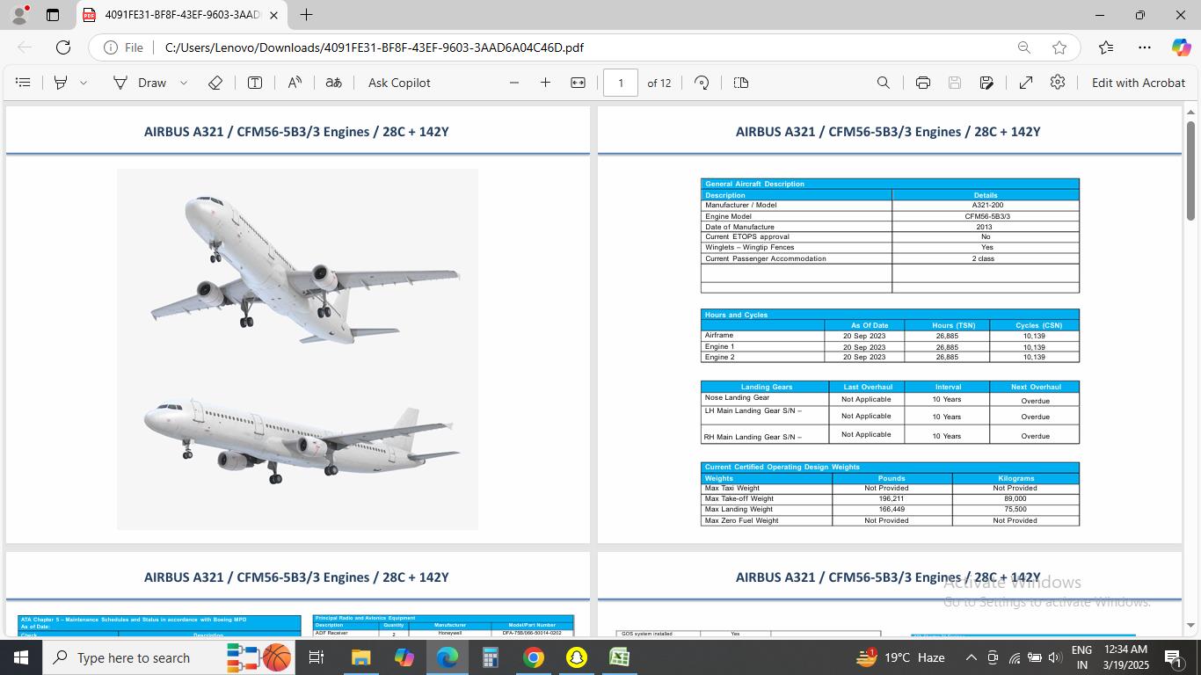Switch page view layout
Image resolution: width=1201 pixels, height=675 pixels.
pyautogui.click(x=741, y=83)
